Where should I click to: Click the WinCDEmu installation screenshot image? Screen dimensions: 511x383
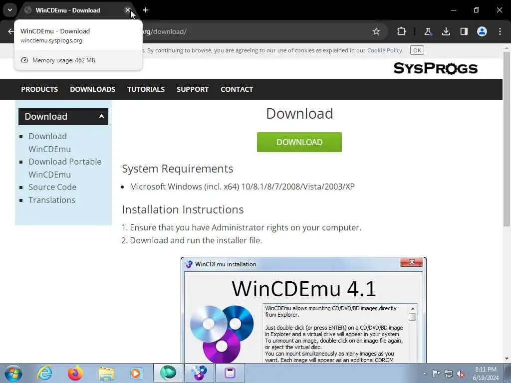[x=304, y=310]
